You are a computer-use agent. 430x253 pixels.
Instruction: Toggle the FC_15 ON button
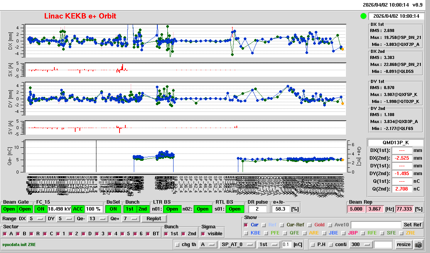pyautogui.click(x=40, y=209)
